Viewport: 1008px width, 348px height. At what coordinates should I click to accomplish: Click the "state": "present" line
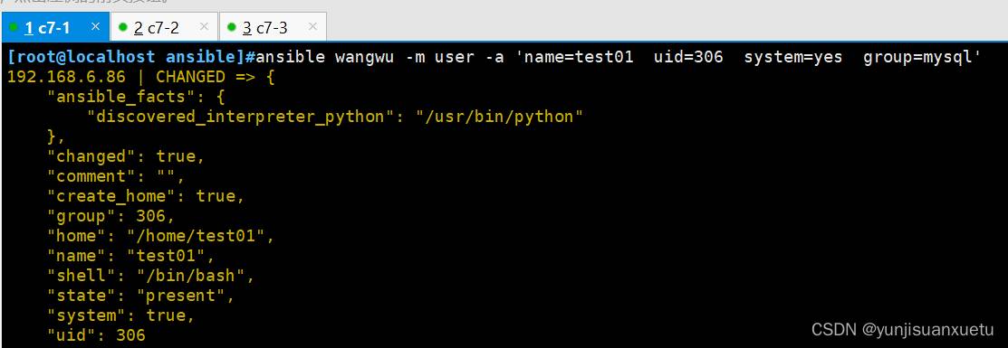[x=141, y=296]
